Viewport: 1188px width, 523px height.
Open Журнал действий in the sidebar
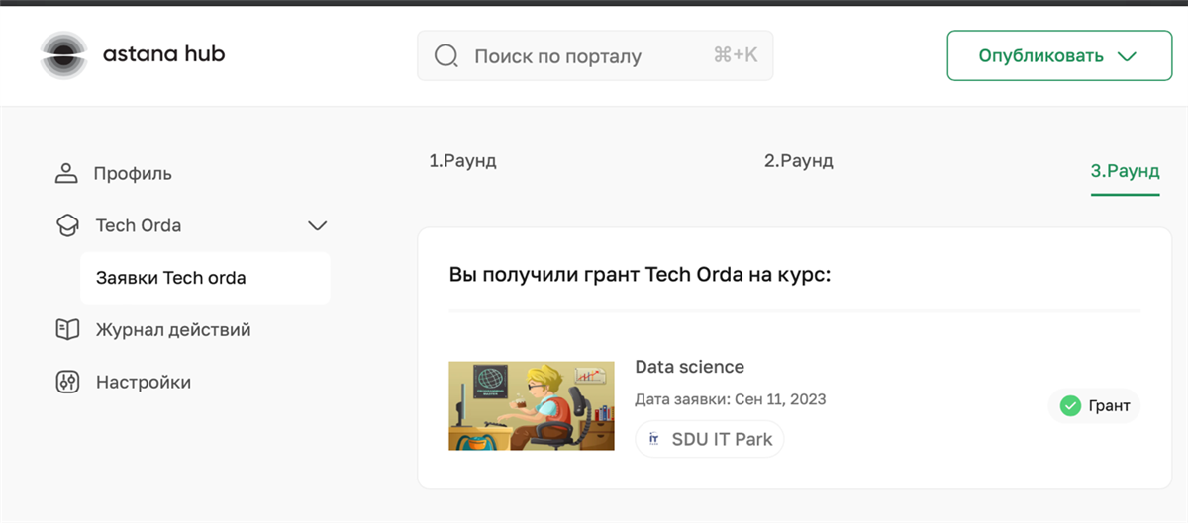[173, 330]
